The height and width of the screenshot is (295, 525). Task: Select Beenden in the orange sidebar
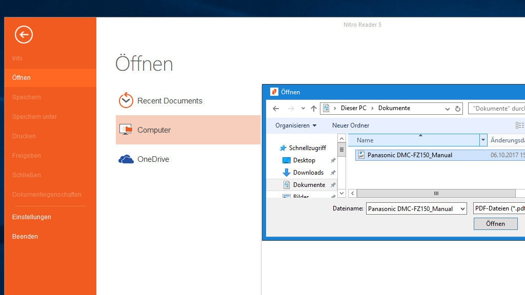(x=25, y=237)
